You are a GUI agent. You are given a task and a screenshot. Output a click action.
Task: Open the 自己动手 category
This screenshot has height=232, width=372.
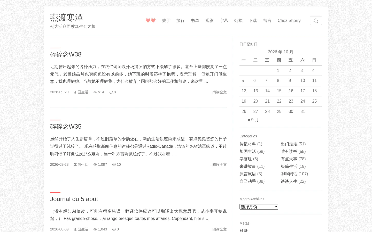pyautogui.click(x=248, y=181)
